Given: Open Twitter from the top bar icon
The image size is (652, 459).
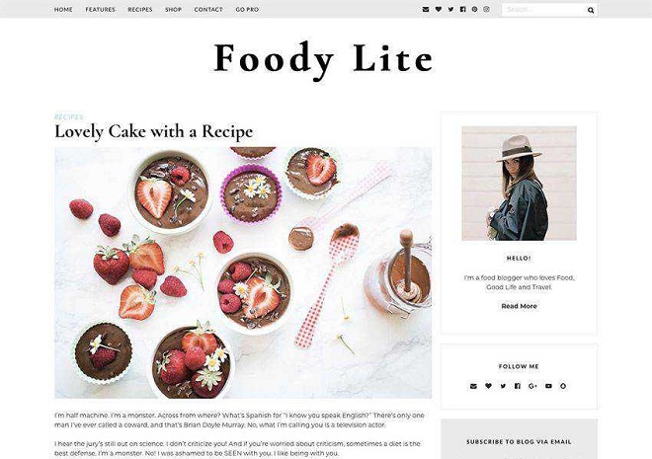Looking at the screenshot, I should pos(450,9).
